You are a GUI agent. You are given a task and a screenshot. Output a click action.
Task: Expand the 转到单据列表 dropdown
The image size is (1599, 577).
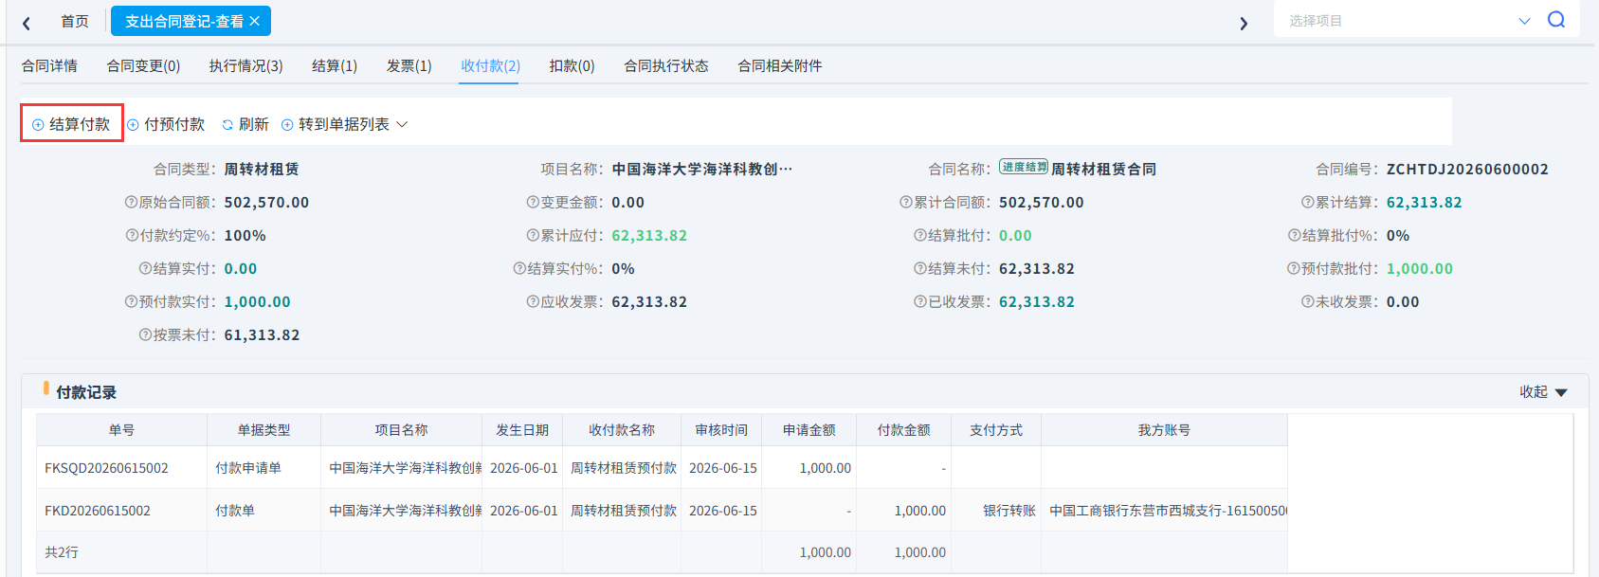pyautogui.click(x=345, y=124)
